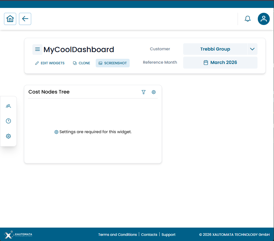Viewport: 274px width, 241px height.
Task: Open the settings gear in the left sidebar
Action: coord(8,136)
